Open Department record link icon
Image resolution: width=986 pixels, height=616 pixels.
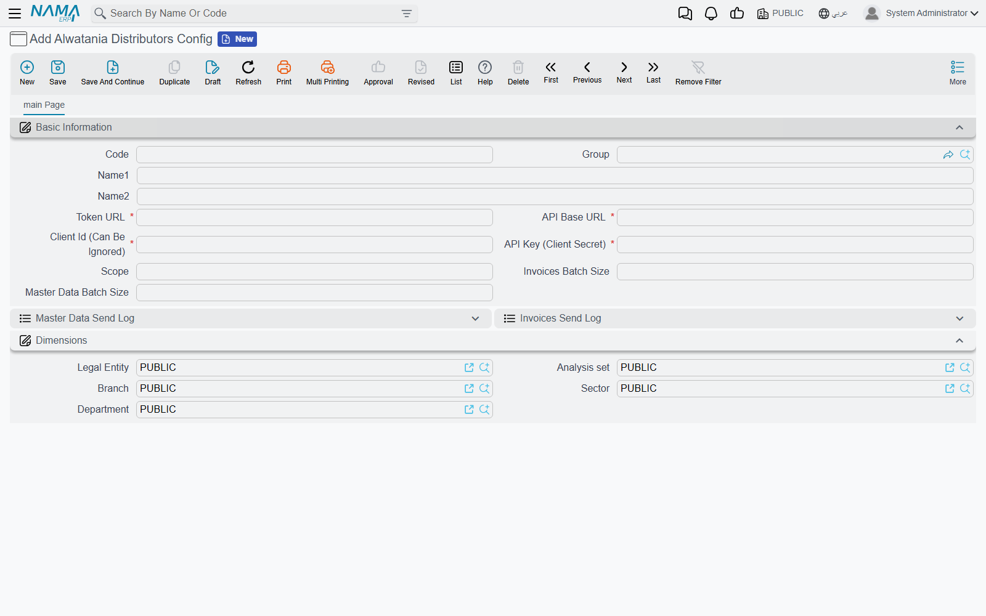pos(469,410)
